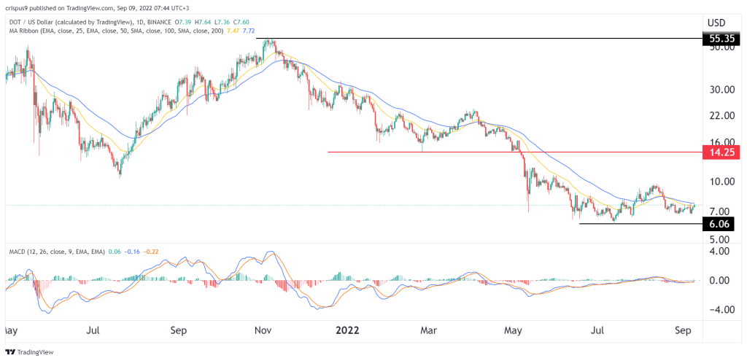Click the red 14.25 price label
Screen dimensions: 747x361
[x=721, y=152]
